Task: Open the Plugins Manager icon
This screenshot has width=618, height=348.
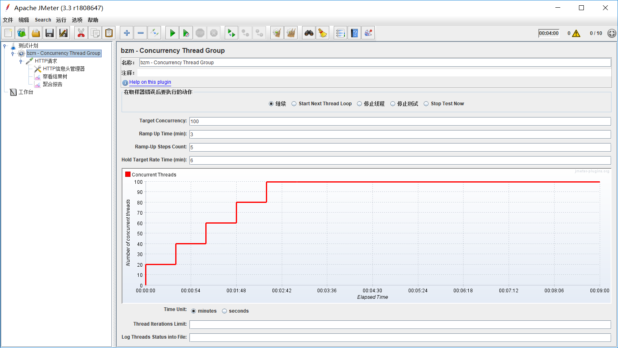Action: point(368,33)
